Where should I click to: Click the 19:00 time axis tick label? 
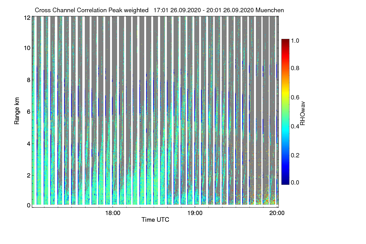pyautogui.click(x=195, y=213)
